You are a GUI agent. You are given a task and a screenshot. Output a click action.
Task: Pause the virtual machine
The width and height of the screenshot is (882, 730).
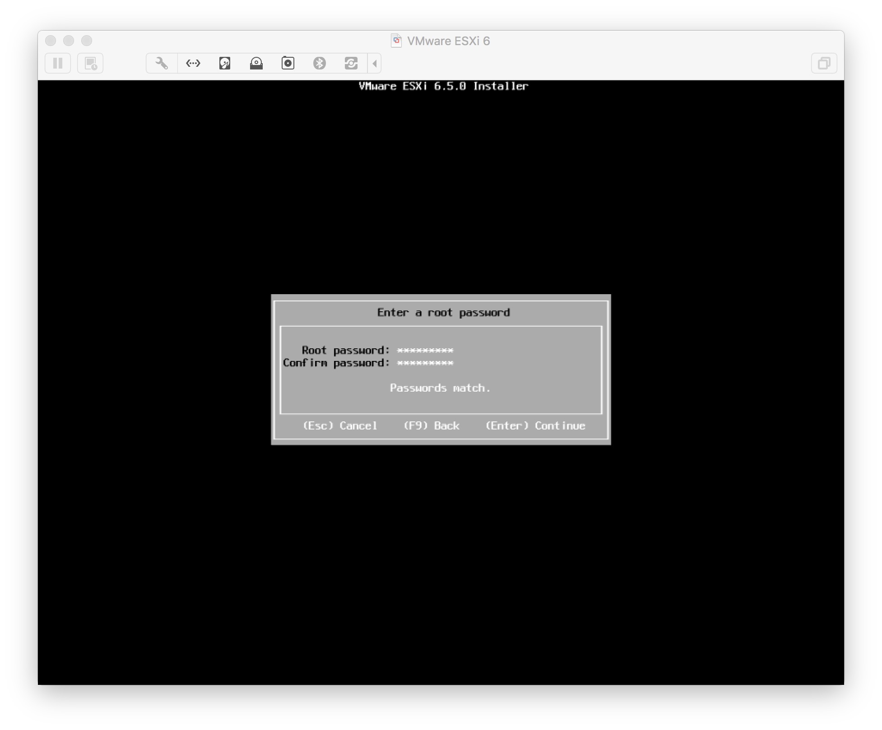(58, 63)
